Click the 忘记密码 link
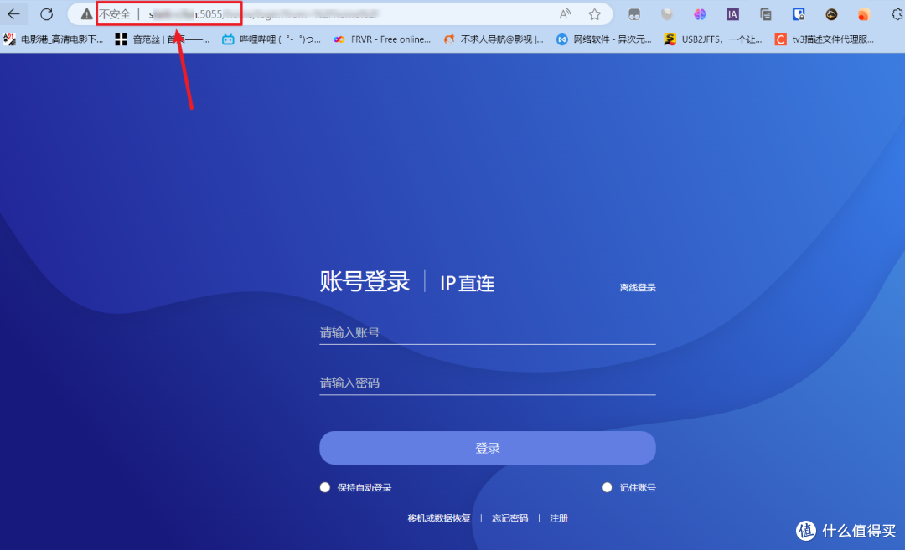The width and height of the screenshot is (905, 550). 509,518
